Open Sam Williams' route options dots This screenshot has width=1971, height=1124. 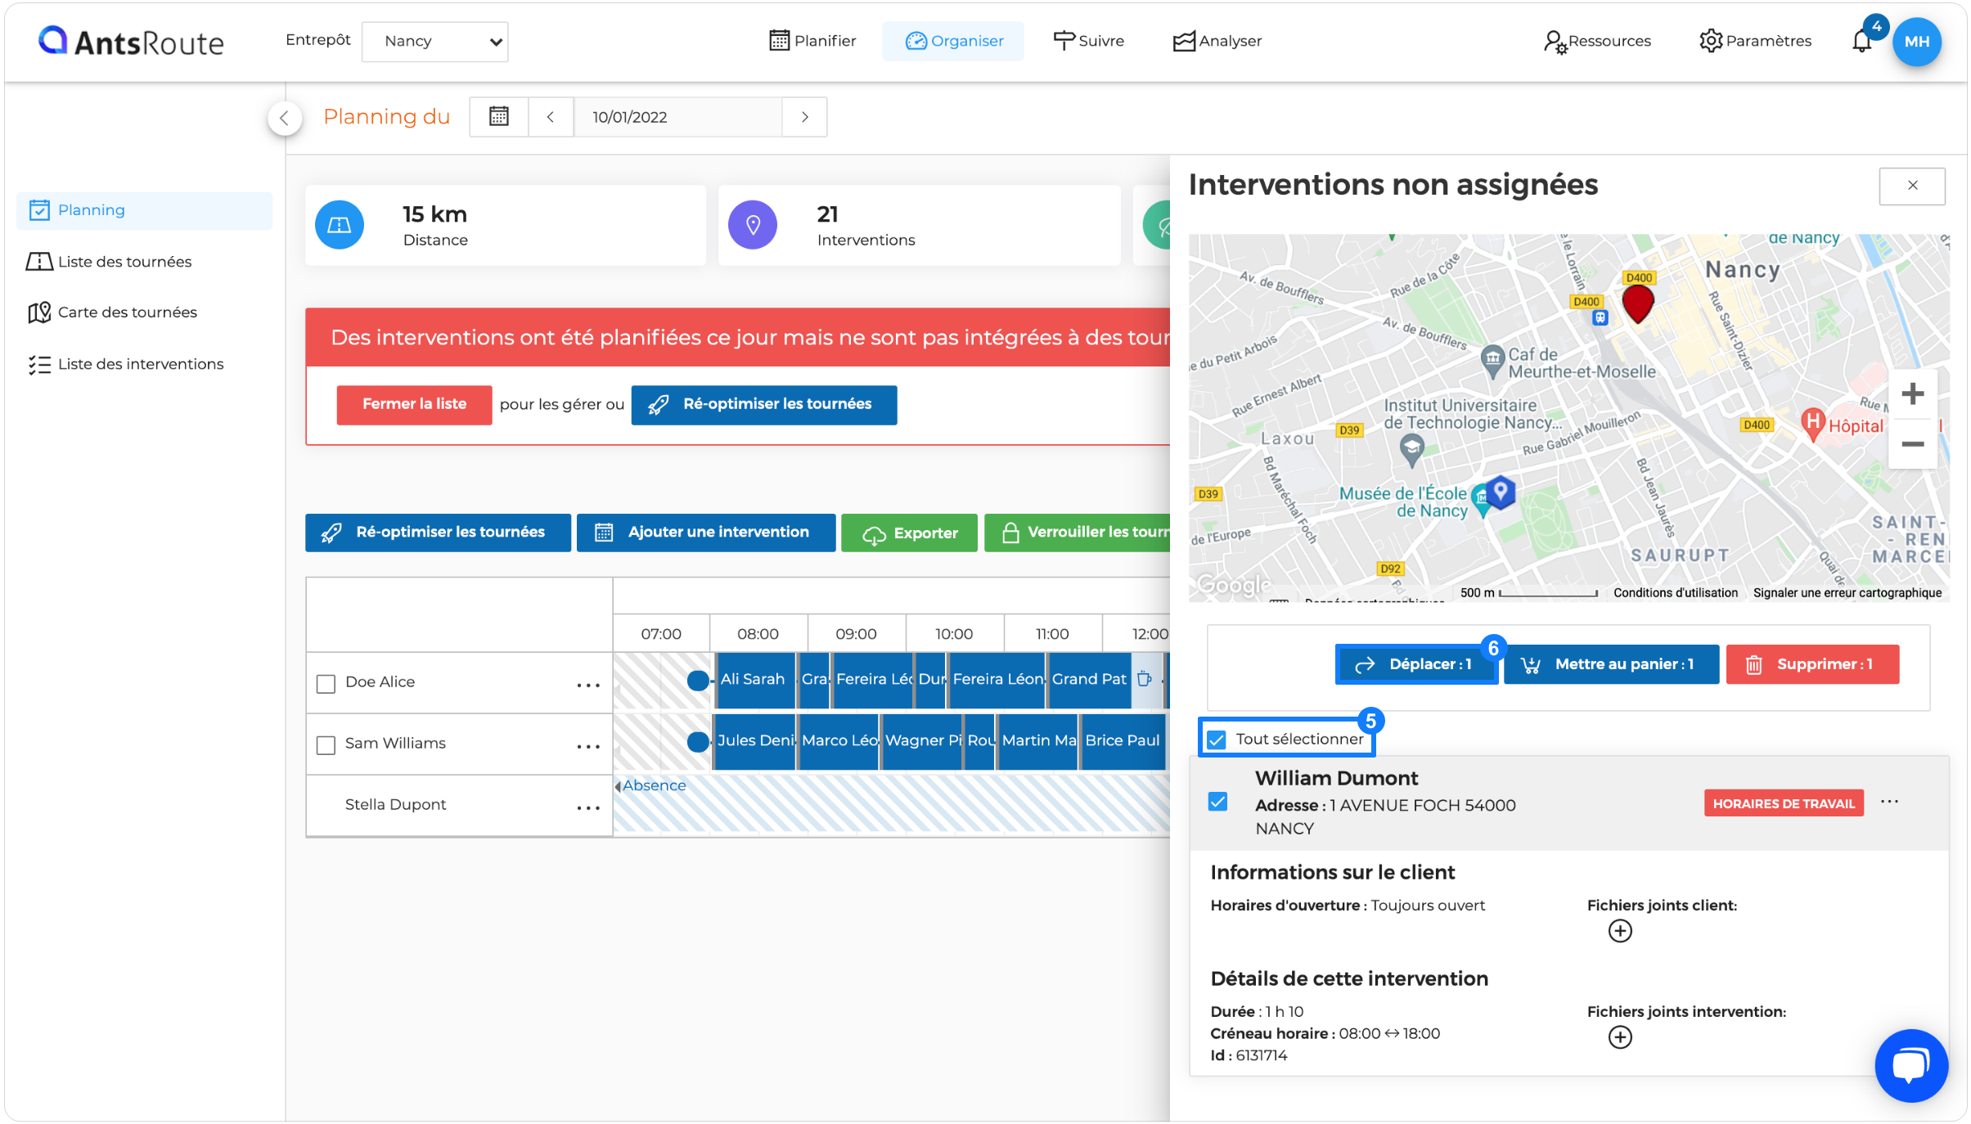[x=588, y=746]
